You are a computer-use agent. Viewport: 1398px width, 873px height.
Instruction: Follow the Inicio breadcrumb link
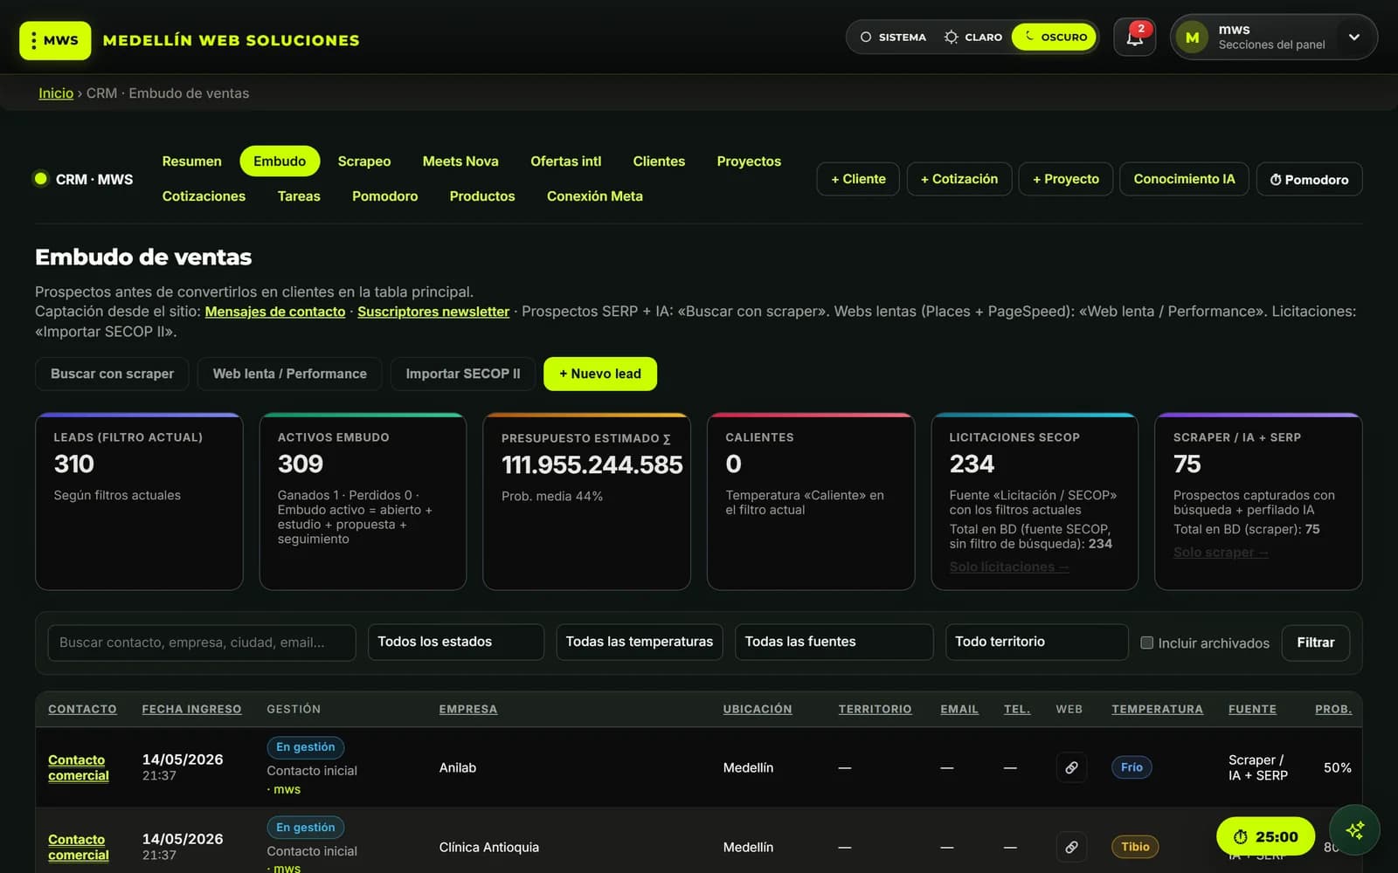point(56,93)
